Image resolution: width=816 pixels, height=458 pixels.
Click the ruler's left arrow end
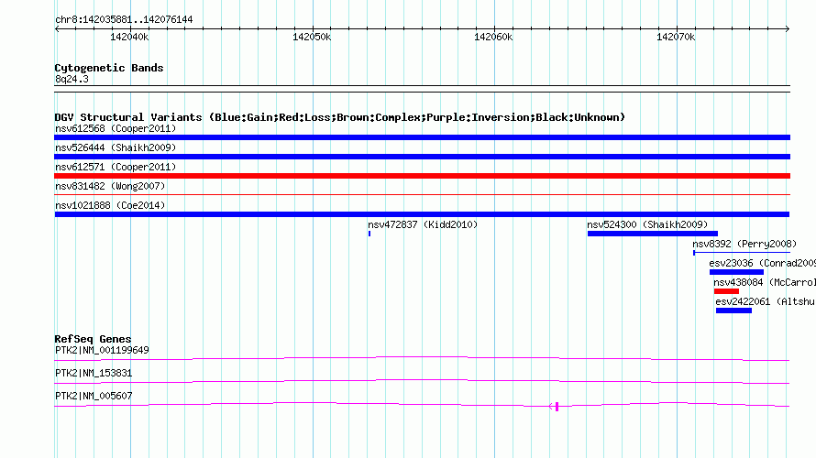point(57,28)
